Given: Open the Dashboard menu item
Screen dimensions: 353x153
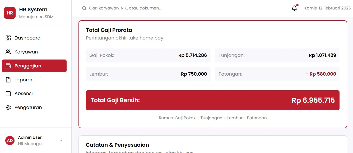Looking at the screenshot, I should click(27, 38).
